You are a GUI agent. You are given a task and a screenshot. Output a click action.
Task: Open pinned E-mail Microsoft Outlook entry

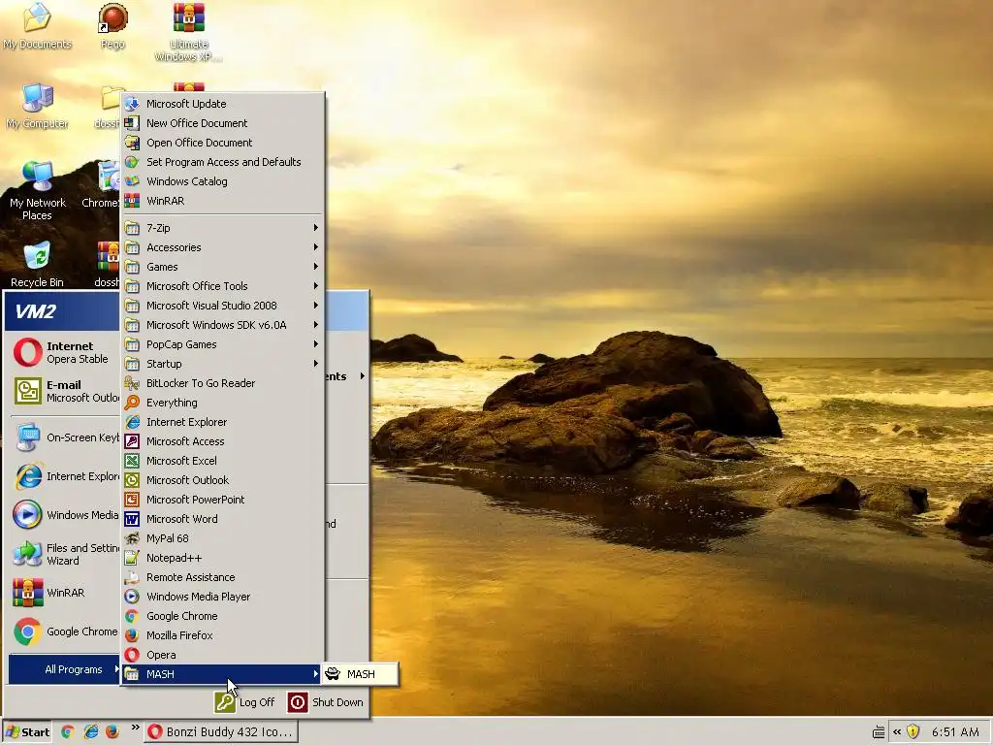pos(64,392)
